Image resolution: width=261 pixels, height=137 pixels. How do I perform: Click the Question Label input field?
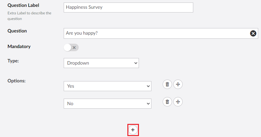tap(128, 7)
